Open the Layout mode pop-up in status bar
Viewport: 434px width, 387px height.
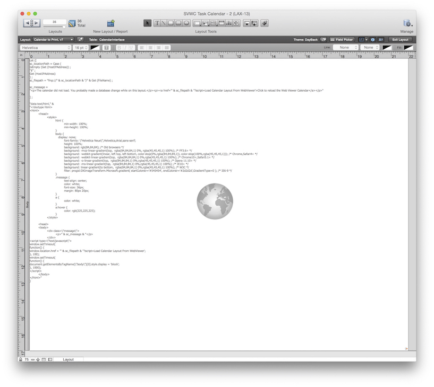(x=68, y=359)
